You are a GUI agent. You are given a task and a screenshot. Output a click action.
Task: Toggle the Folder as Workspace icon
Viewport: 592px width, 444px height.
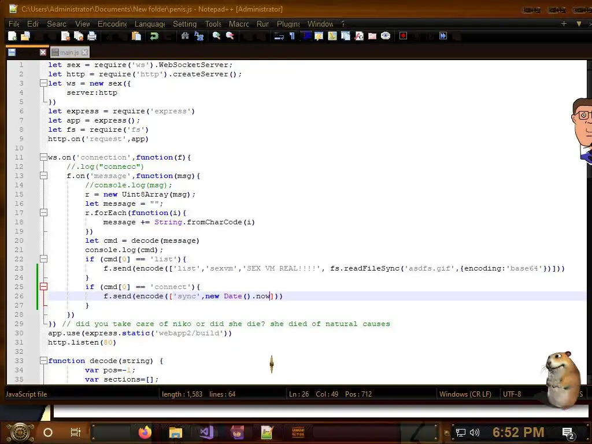coord(372,36)
